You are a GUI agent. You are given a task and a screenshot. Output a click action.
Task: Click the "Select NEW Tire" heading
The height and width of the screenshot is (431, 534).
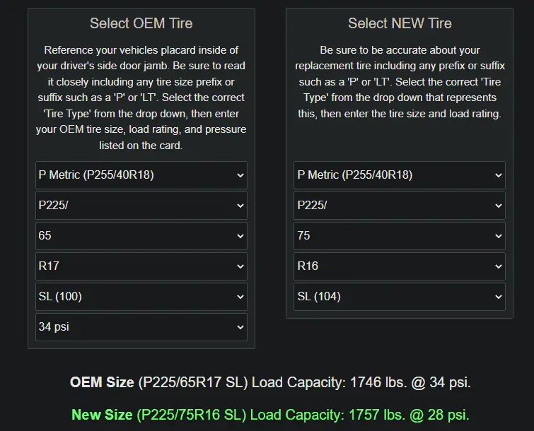[x=400, y=24]
